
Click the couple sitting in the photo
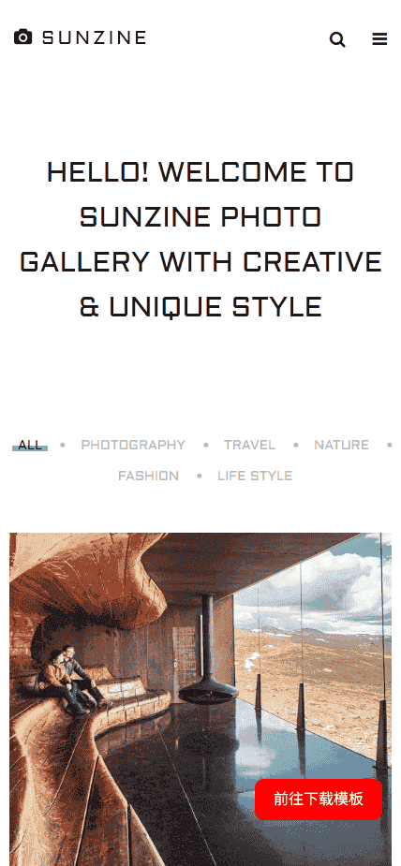(70, 680)
